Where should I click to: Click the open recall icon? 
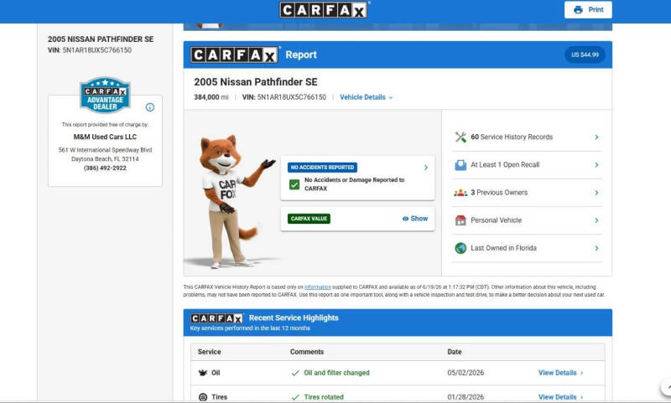tap(460, 165)
